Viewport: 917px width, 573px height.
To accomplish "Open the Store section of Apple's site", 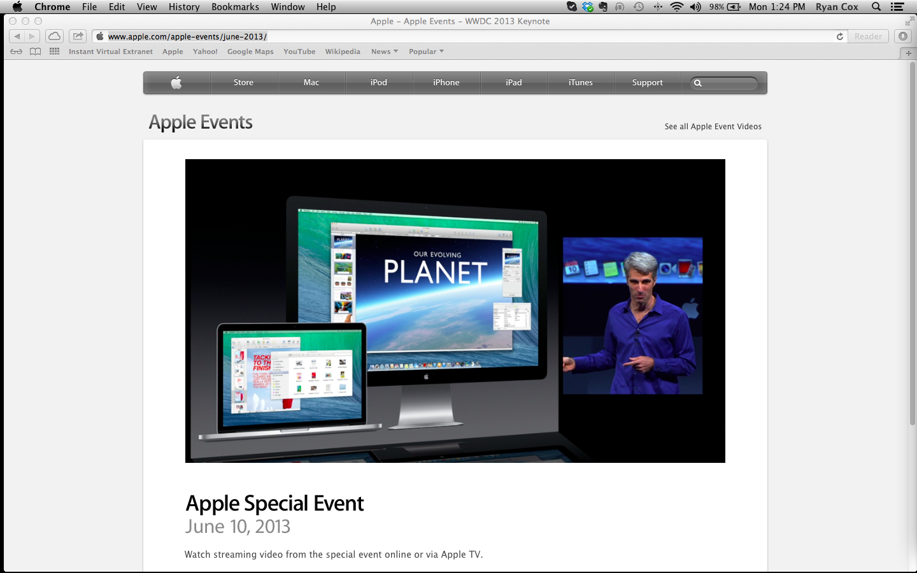I will click(x=243, y=82).
